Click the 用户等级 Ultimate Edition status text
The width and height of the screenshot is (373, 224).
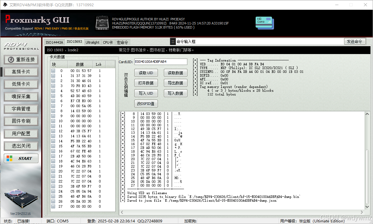(312, 221)
